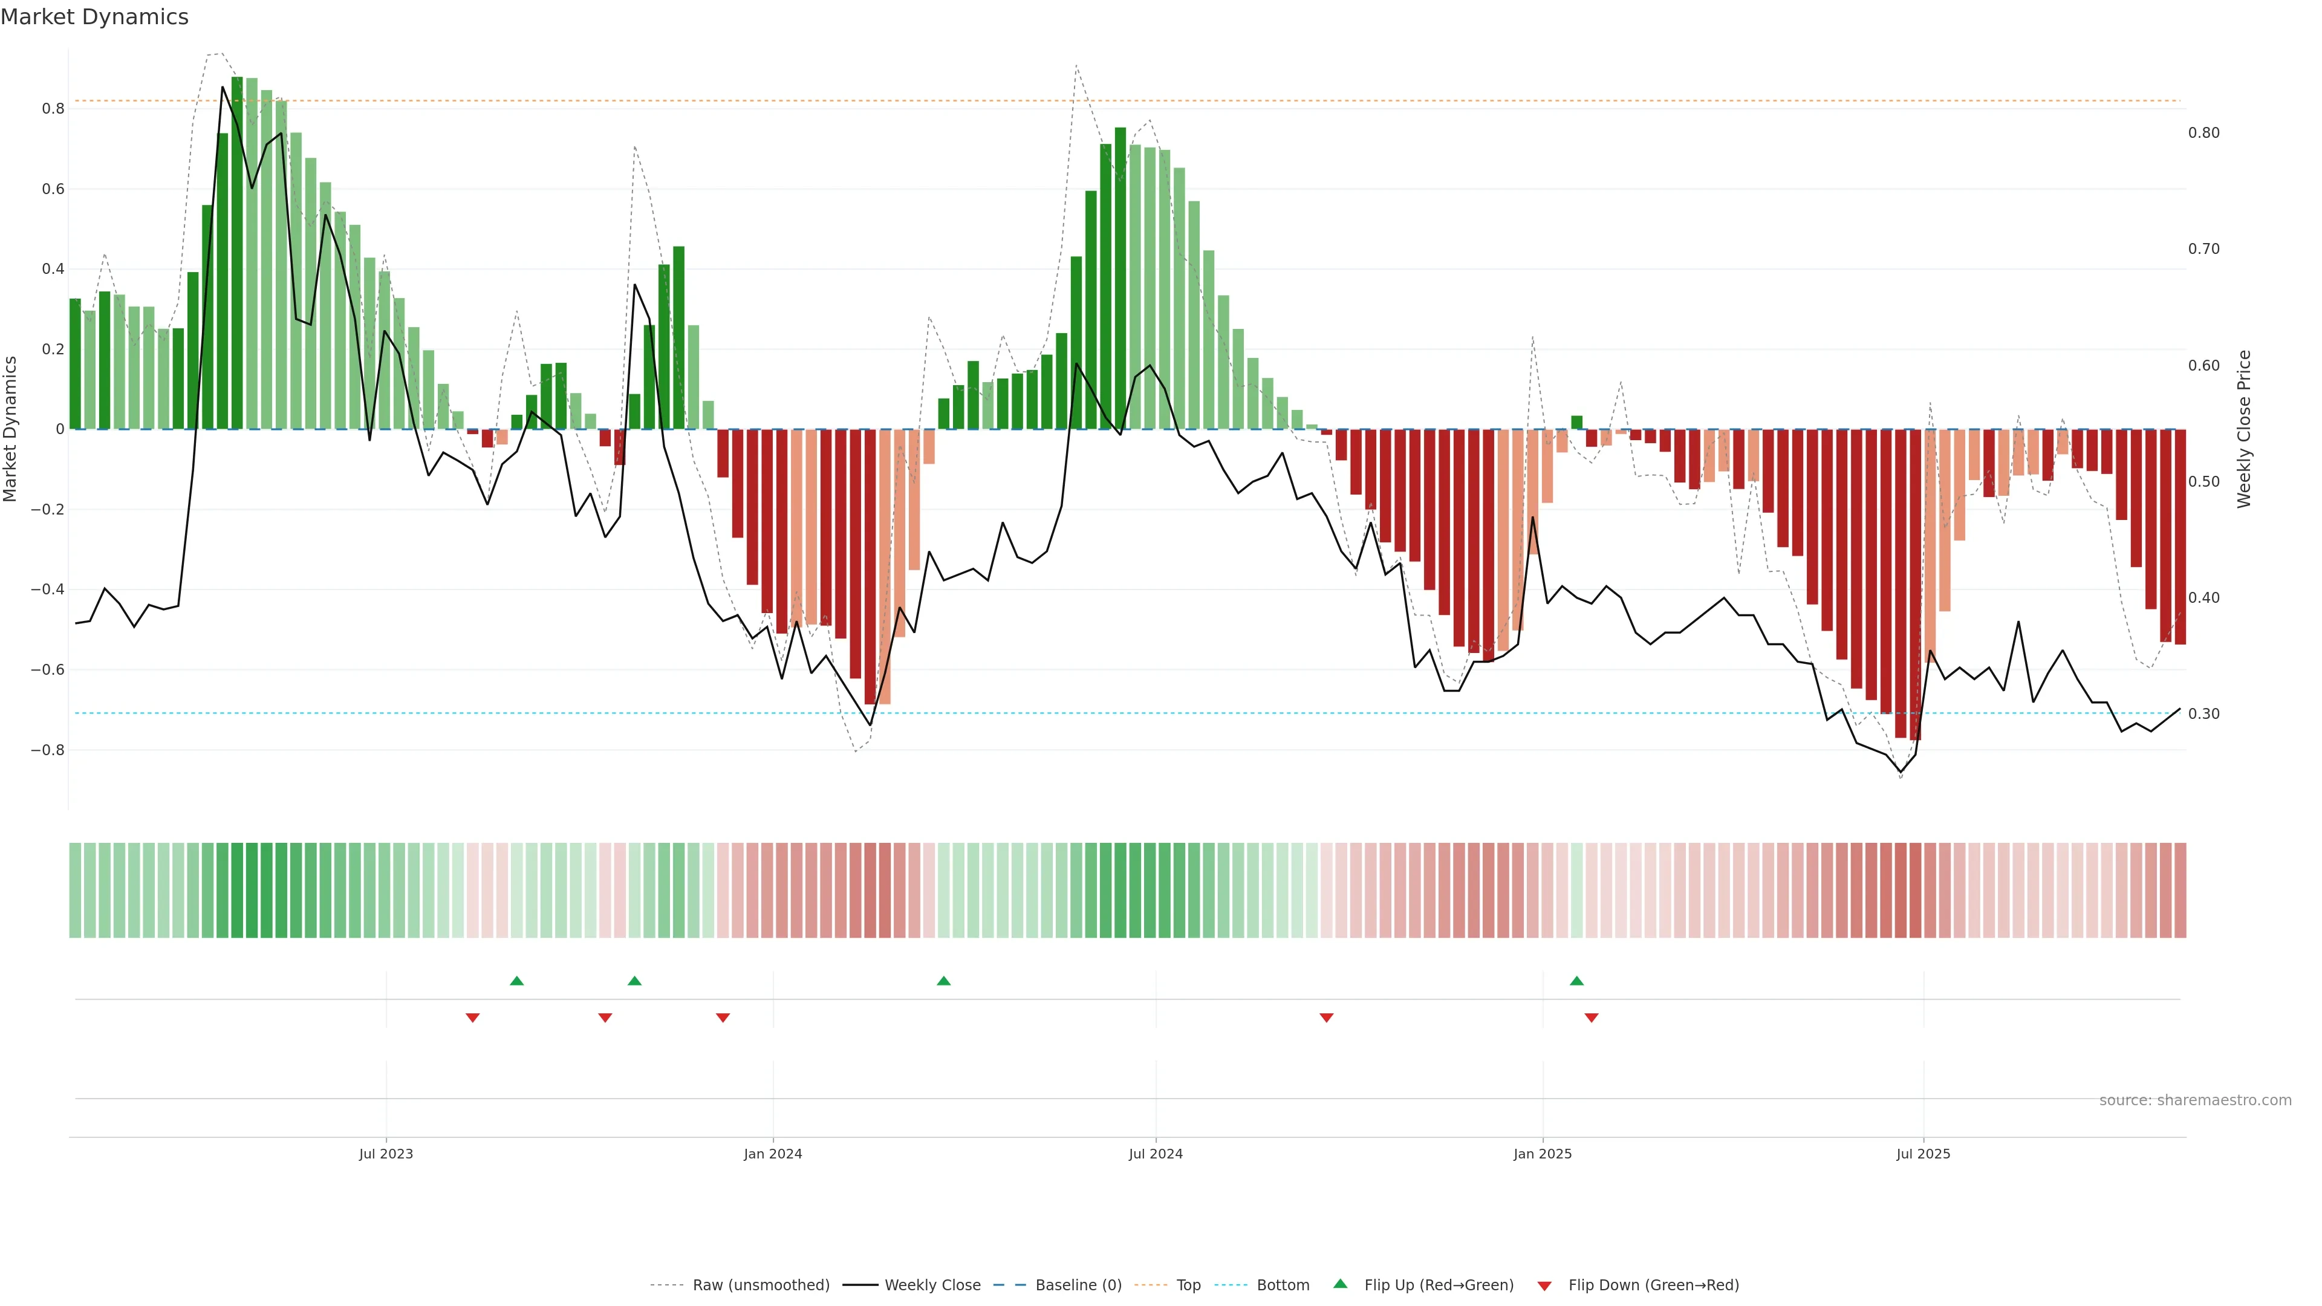The height and width of the screenshot is (1306, 2322).
Task: Toggle the Bottom threshold legend entry
Action: click(1283, 1285)
